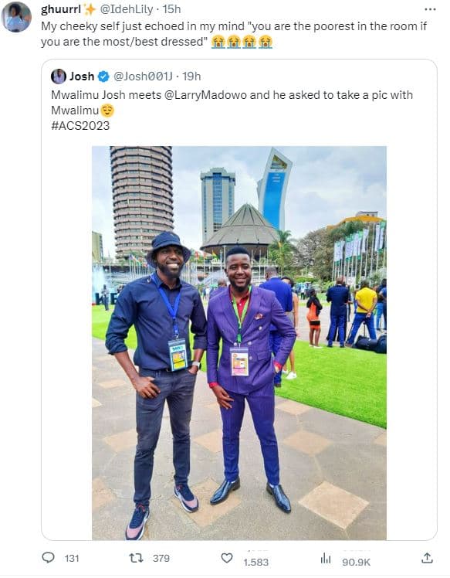Click the Josh display name
The image size is (450, 578).
click(x=82, y=76)
